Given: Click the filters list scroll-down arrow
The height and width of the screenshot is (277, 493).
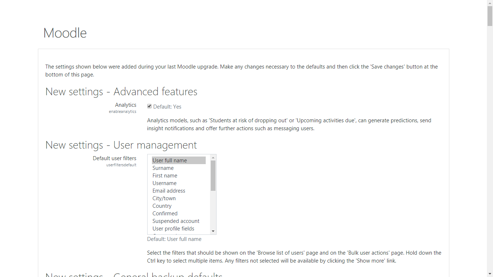Looking at the screenshot, I should coord(213,231).
